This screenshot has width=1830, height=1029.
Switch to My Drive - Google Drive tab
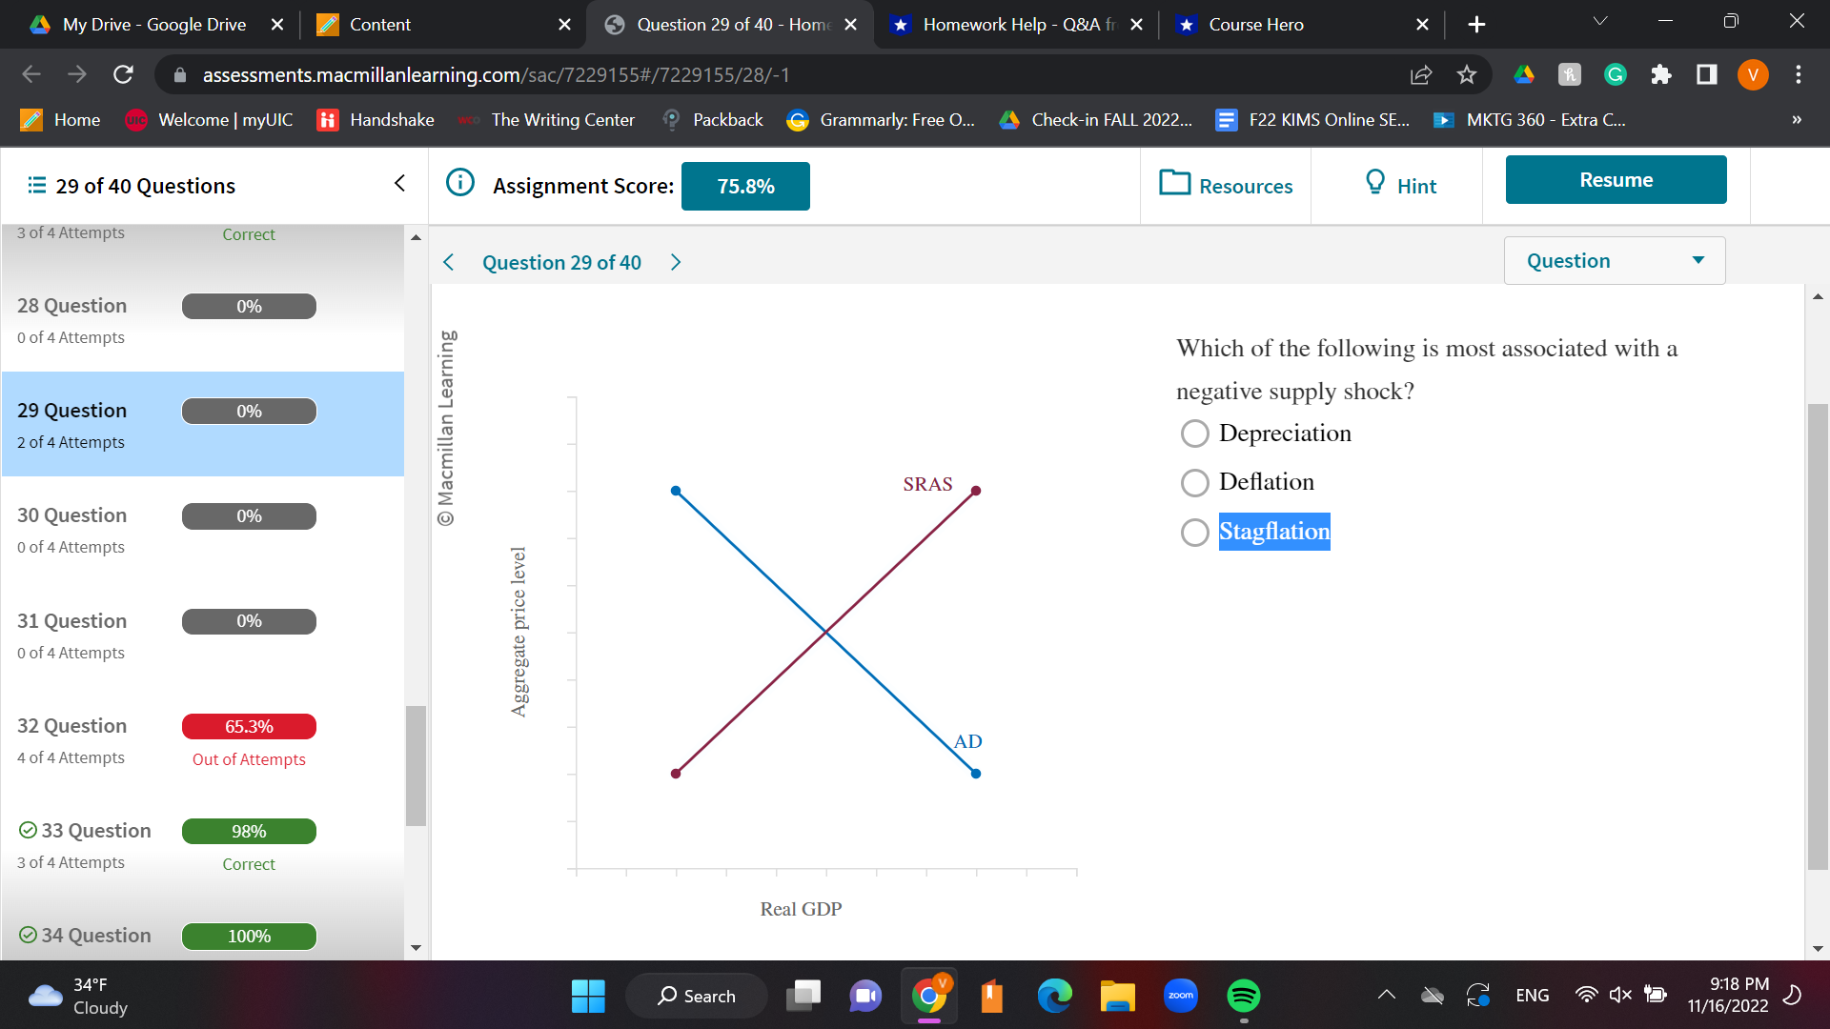coord(152,25)
